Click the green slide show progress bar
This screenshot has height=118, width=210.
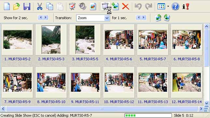[148, 115]
